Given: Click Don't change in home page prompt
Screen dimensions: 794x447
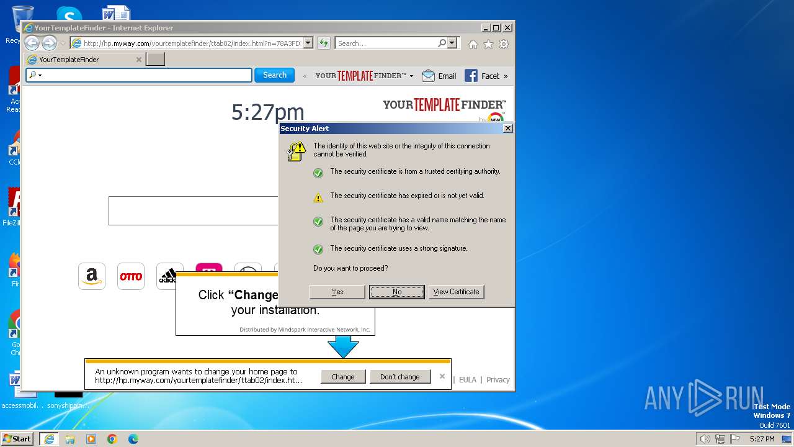Looking at the screenshot, I should [x=400, y=377].
